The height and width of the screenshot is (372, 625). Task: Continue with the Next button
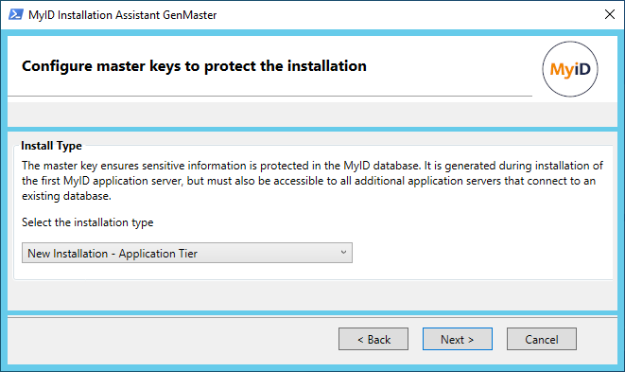pyautogui.click(x=458, y=339)
